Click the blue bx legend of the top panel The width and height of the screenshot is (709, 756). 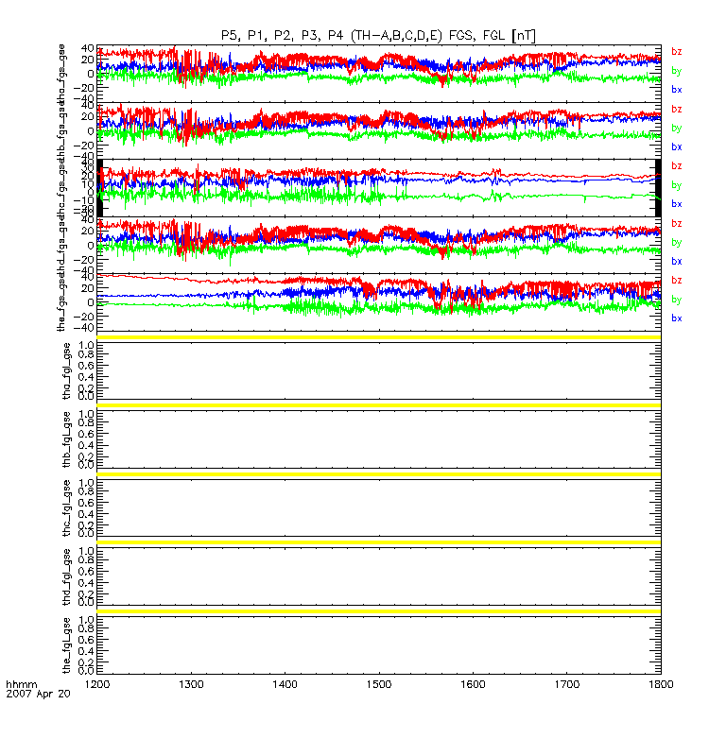pos(677,90)
